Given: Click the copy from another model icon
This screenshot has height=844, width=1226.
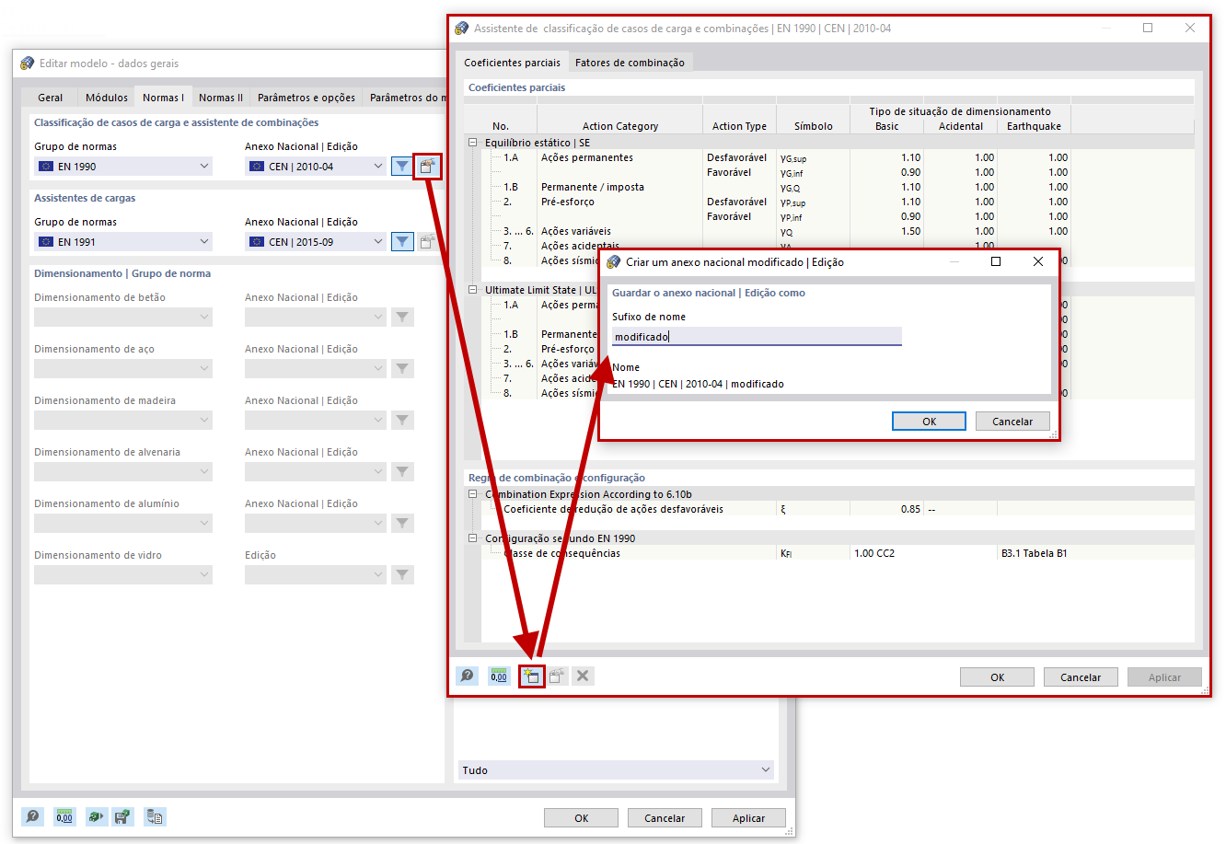Looking at the screenshot, I should (155, 816).
